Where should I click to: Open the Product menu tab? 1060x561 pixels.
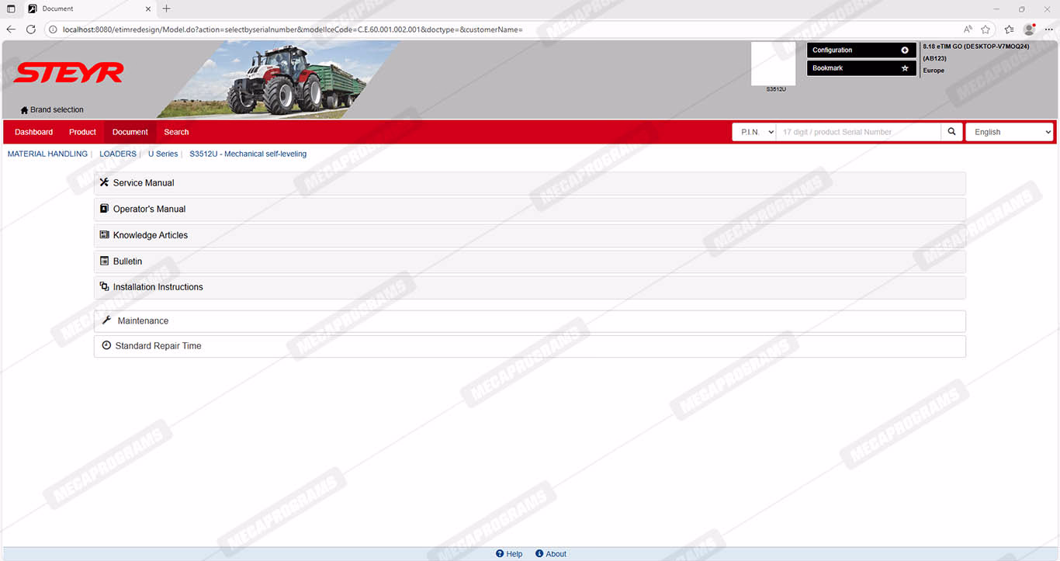[82, 132]
